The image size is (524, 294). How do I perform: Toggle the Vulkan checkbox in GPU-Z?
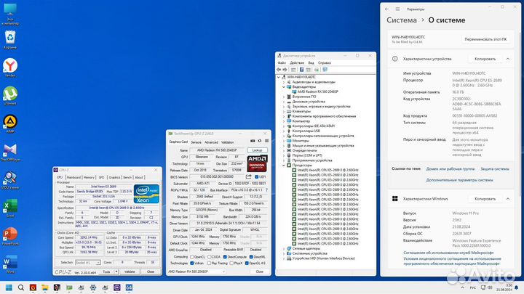(192, 263)
